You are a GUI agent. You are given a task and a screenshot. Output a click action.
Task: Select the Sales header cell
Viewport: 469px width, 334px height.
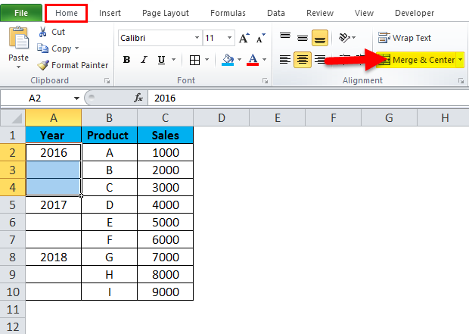(166, 135)
